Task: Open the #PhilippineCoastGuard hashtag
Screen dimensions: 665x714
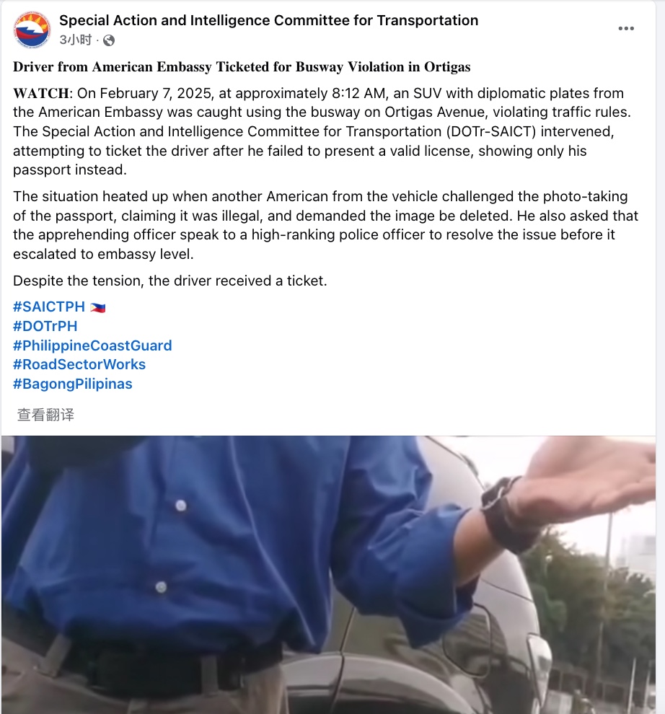Action: (x=92, y=345)
